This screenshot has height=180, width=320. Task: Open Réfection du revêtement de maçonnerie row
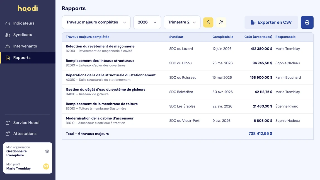coord(188,49)
